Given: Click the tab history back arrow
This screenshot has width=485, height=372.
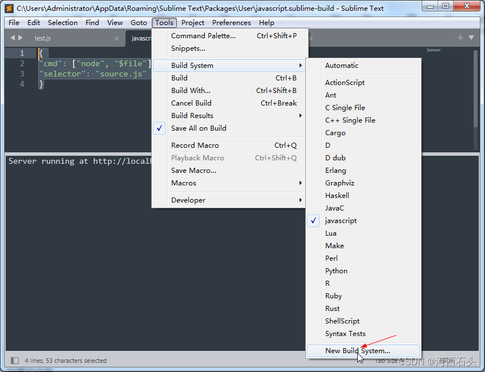Looking at the screenshot, I should coord(13,38).
